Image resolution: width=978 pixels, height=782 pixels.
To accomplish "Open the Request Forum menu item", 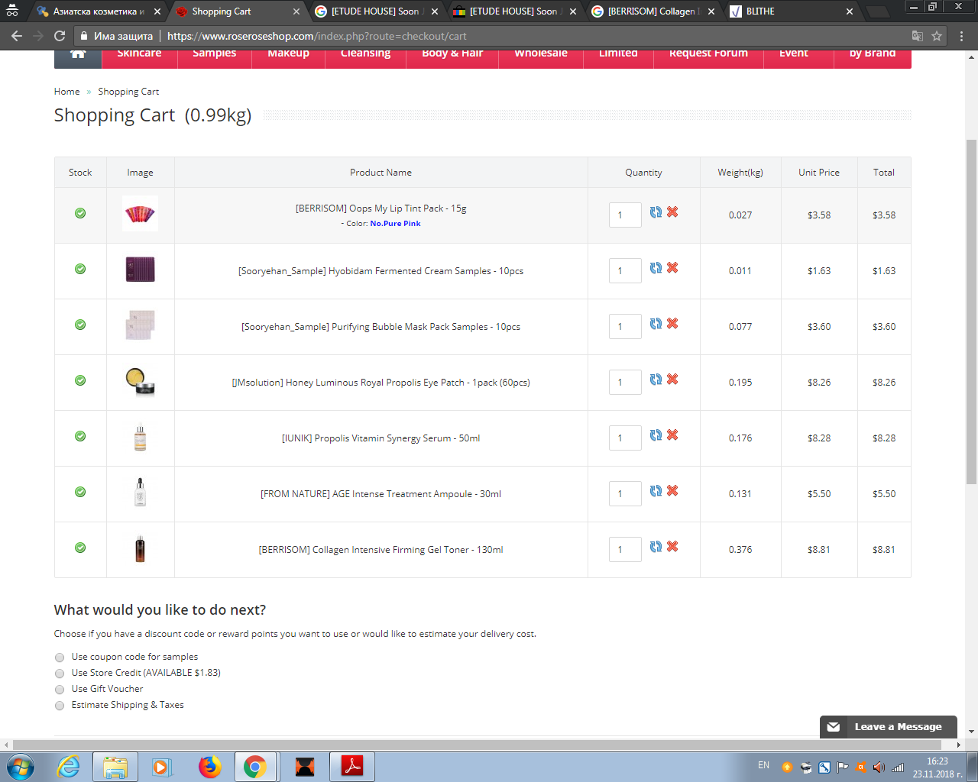I will pos(708,55).
